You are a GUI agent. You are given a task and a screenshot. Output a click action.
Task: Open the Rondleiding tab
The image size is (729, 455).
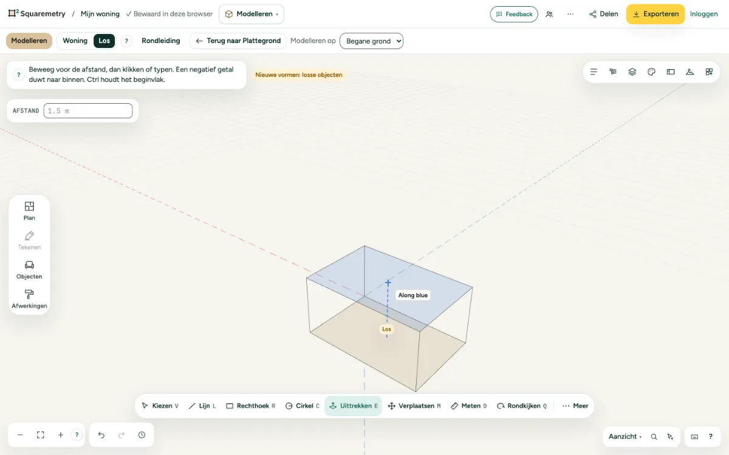[161, 41]
